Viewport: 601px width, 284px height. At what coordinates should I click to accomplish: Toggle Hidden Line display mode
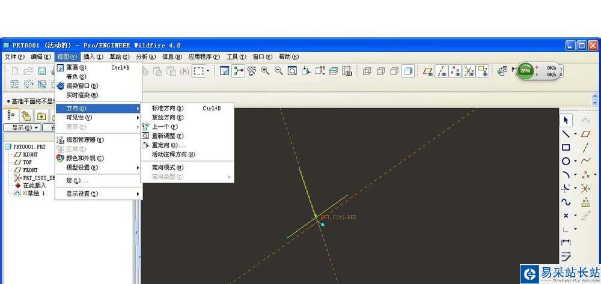click(x=380, y=71)
